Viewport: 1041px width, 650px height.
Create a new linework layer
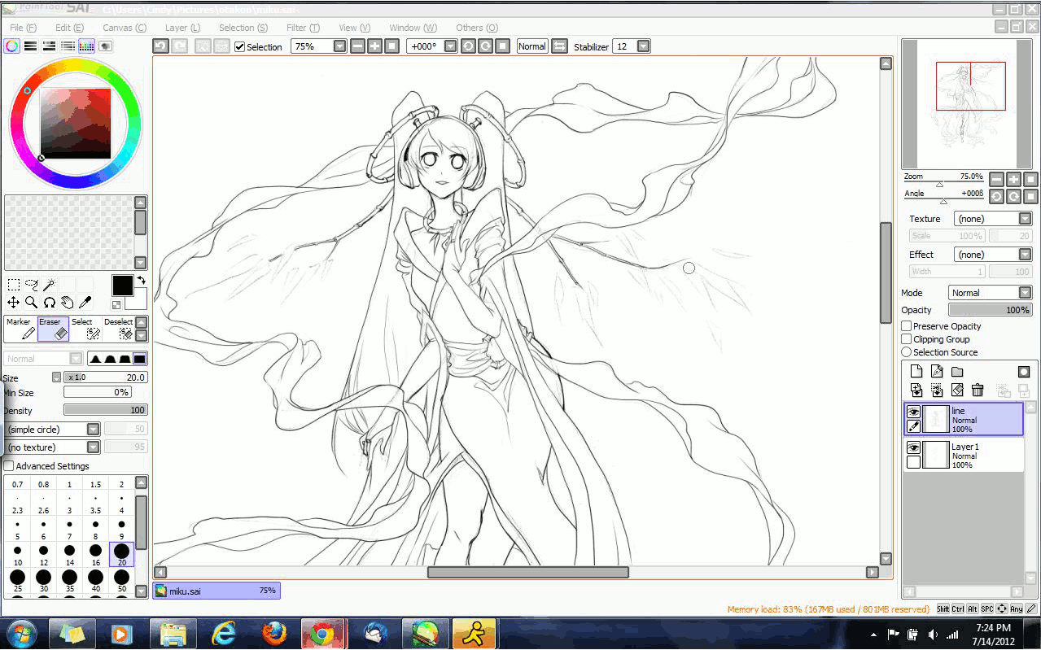tap(937, 372)
